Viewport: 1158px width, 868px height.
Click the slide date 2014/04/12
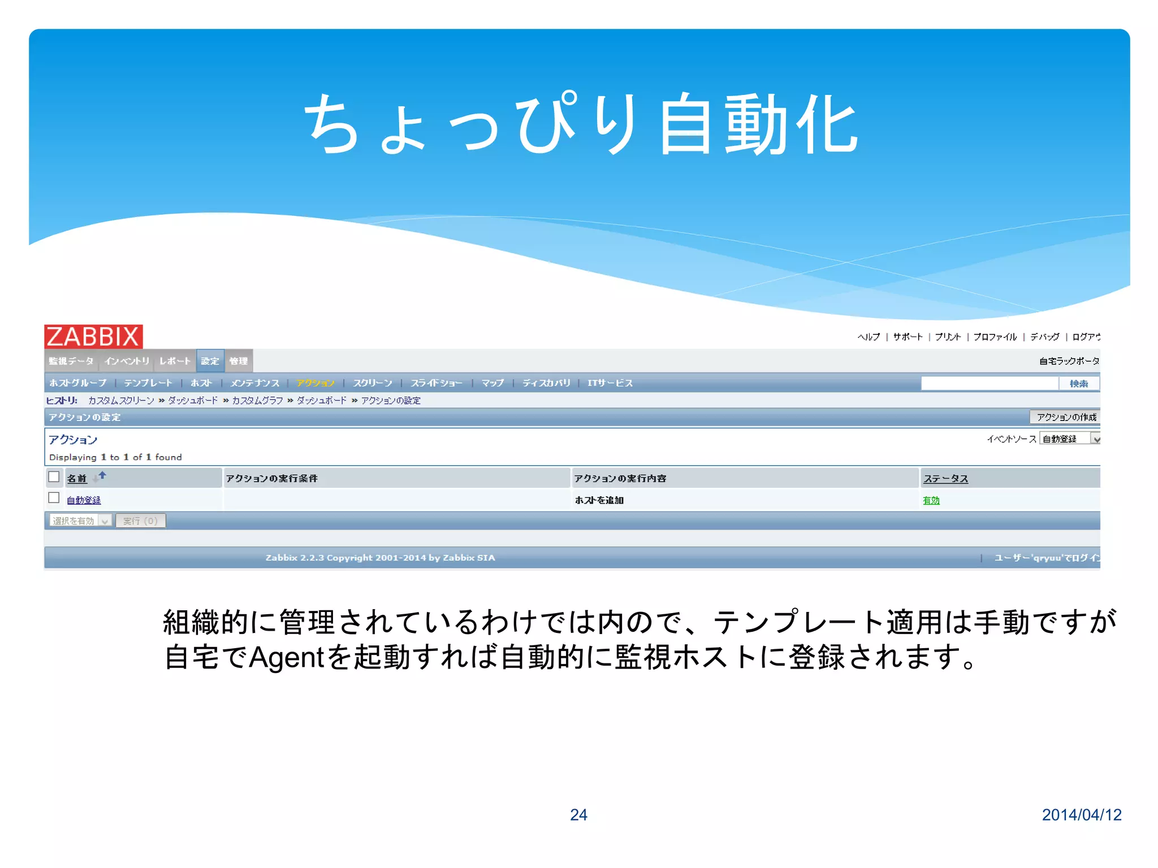(x=1082, y=815)
